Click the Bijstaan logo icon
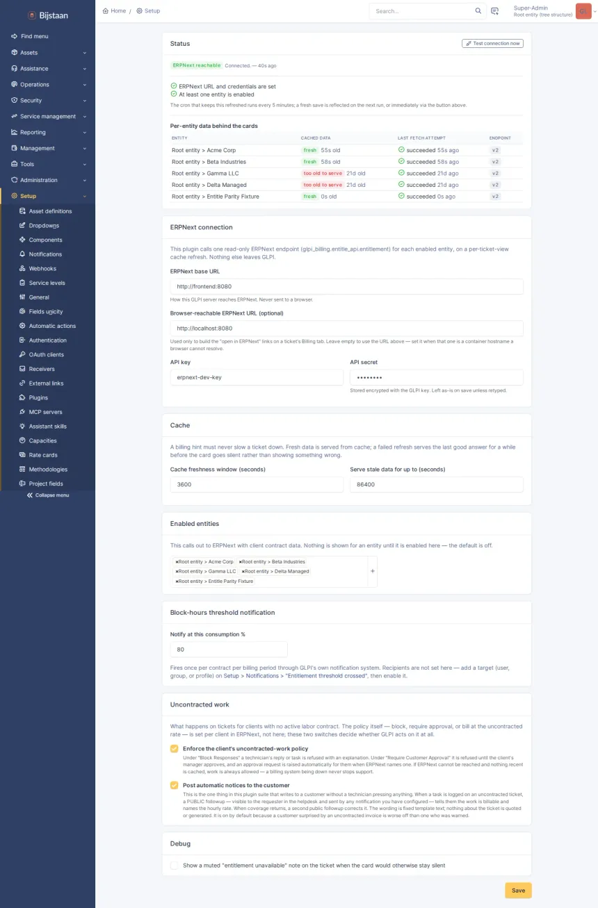Screen dimensions: 598x908 pyautogui.click(x=31, y=15)
